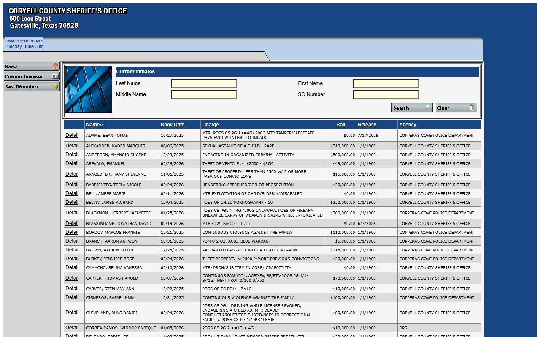
Task: Open Detail for ADAMS, SEAN TOMAS
Action: click(x=72, y=135)
